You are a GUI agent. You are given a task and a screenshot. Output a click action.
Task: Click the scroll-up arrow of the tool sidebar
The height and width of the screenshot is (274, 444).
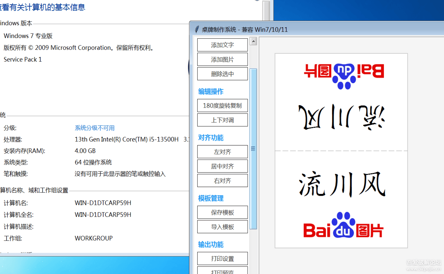pyautogui.click(x=254, y=41)
